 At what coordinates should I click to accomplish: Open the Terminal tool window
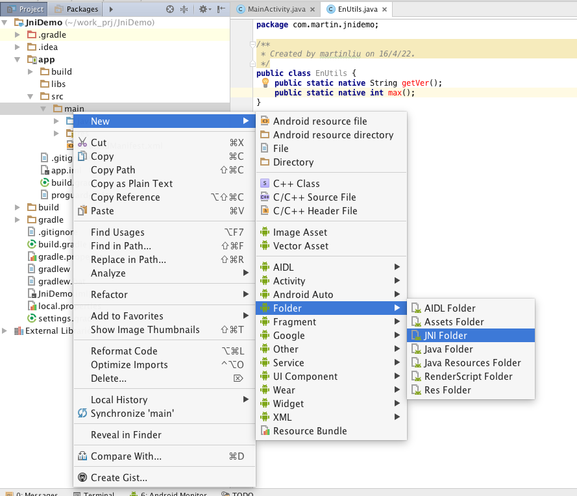pyautogui.click(x=98, y=494)
